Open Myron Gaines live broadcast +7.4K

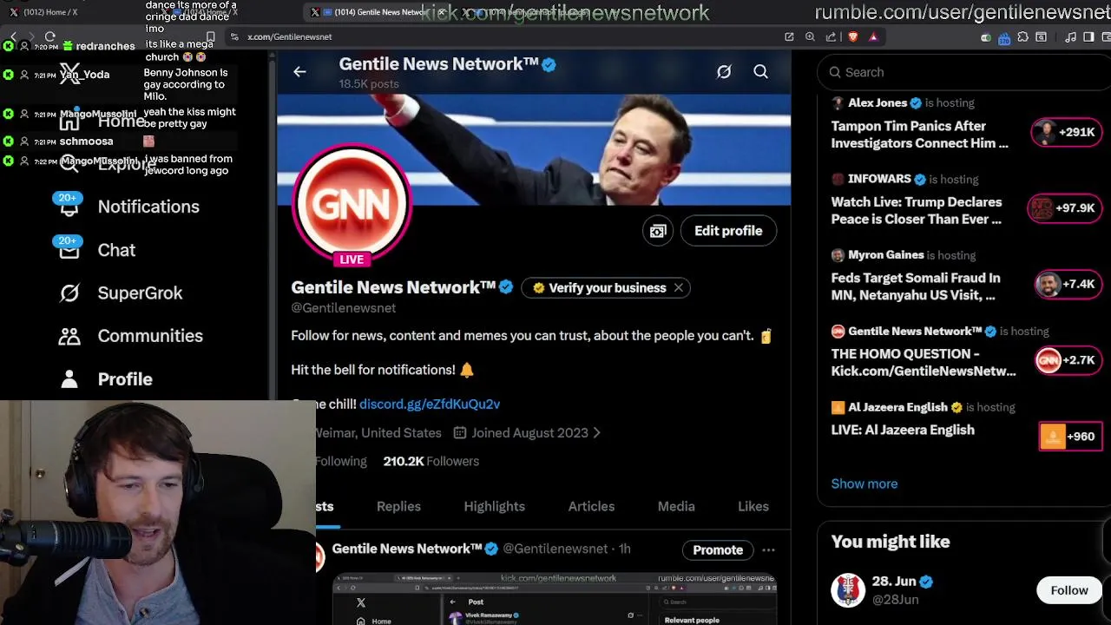1068,284
